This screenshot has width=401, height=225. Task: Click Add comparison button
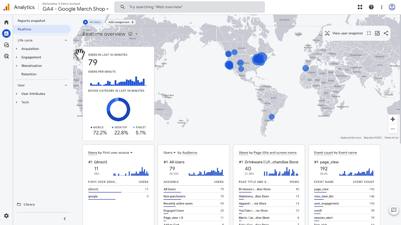click(121, 22)
